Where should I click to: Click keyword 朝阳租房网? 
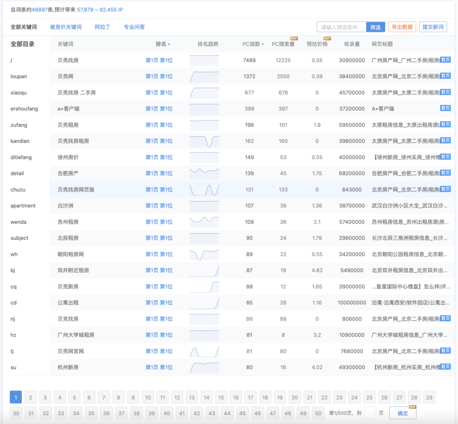(x=71, y=254)
